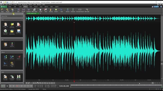Add a new file tab with plus
163x91 pixels.
pos(40,13)
